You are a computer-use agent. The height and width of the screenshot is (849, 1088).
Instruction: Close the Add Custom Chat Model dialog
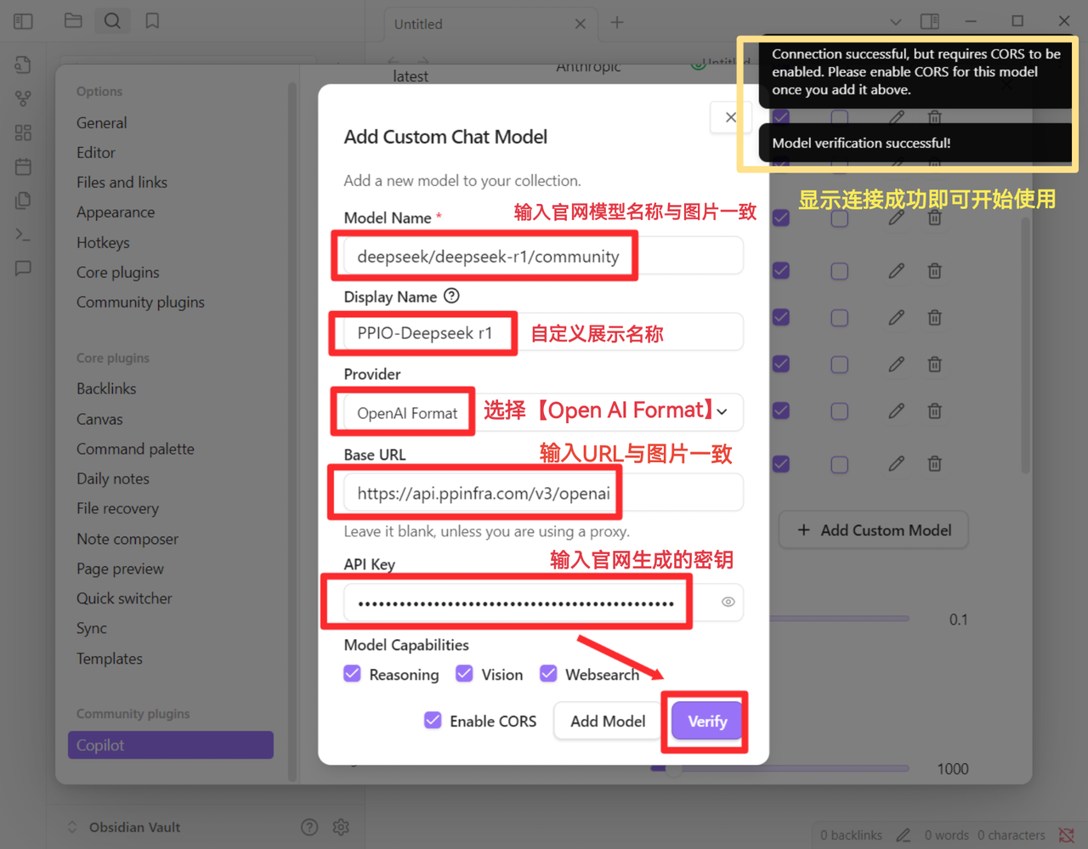tap(730, 117)
